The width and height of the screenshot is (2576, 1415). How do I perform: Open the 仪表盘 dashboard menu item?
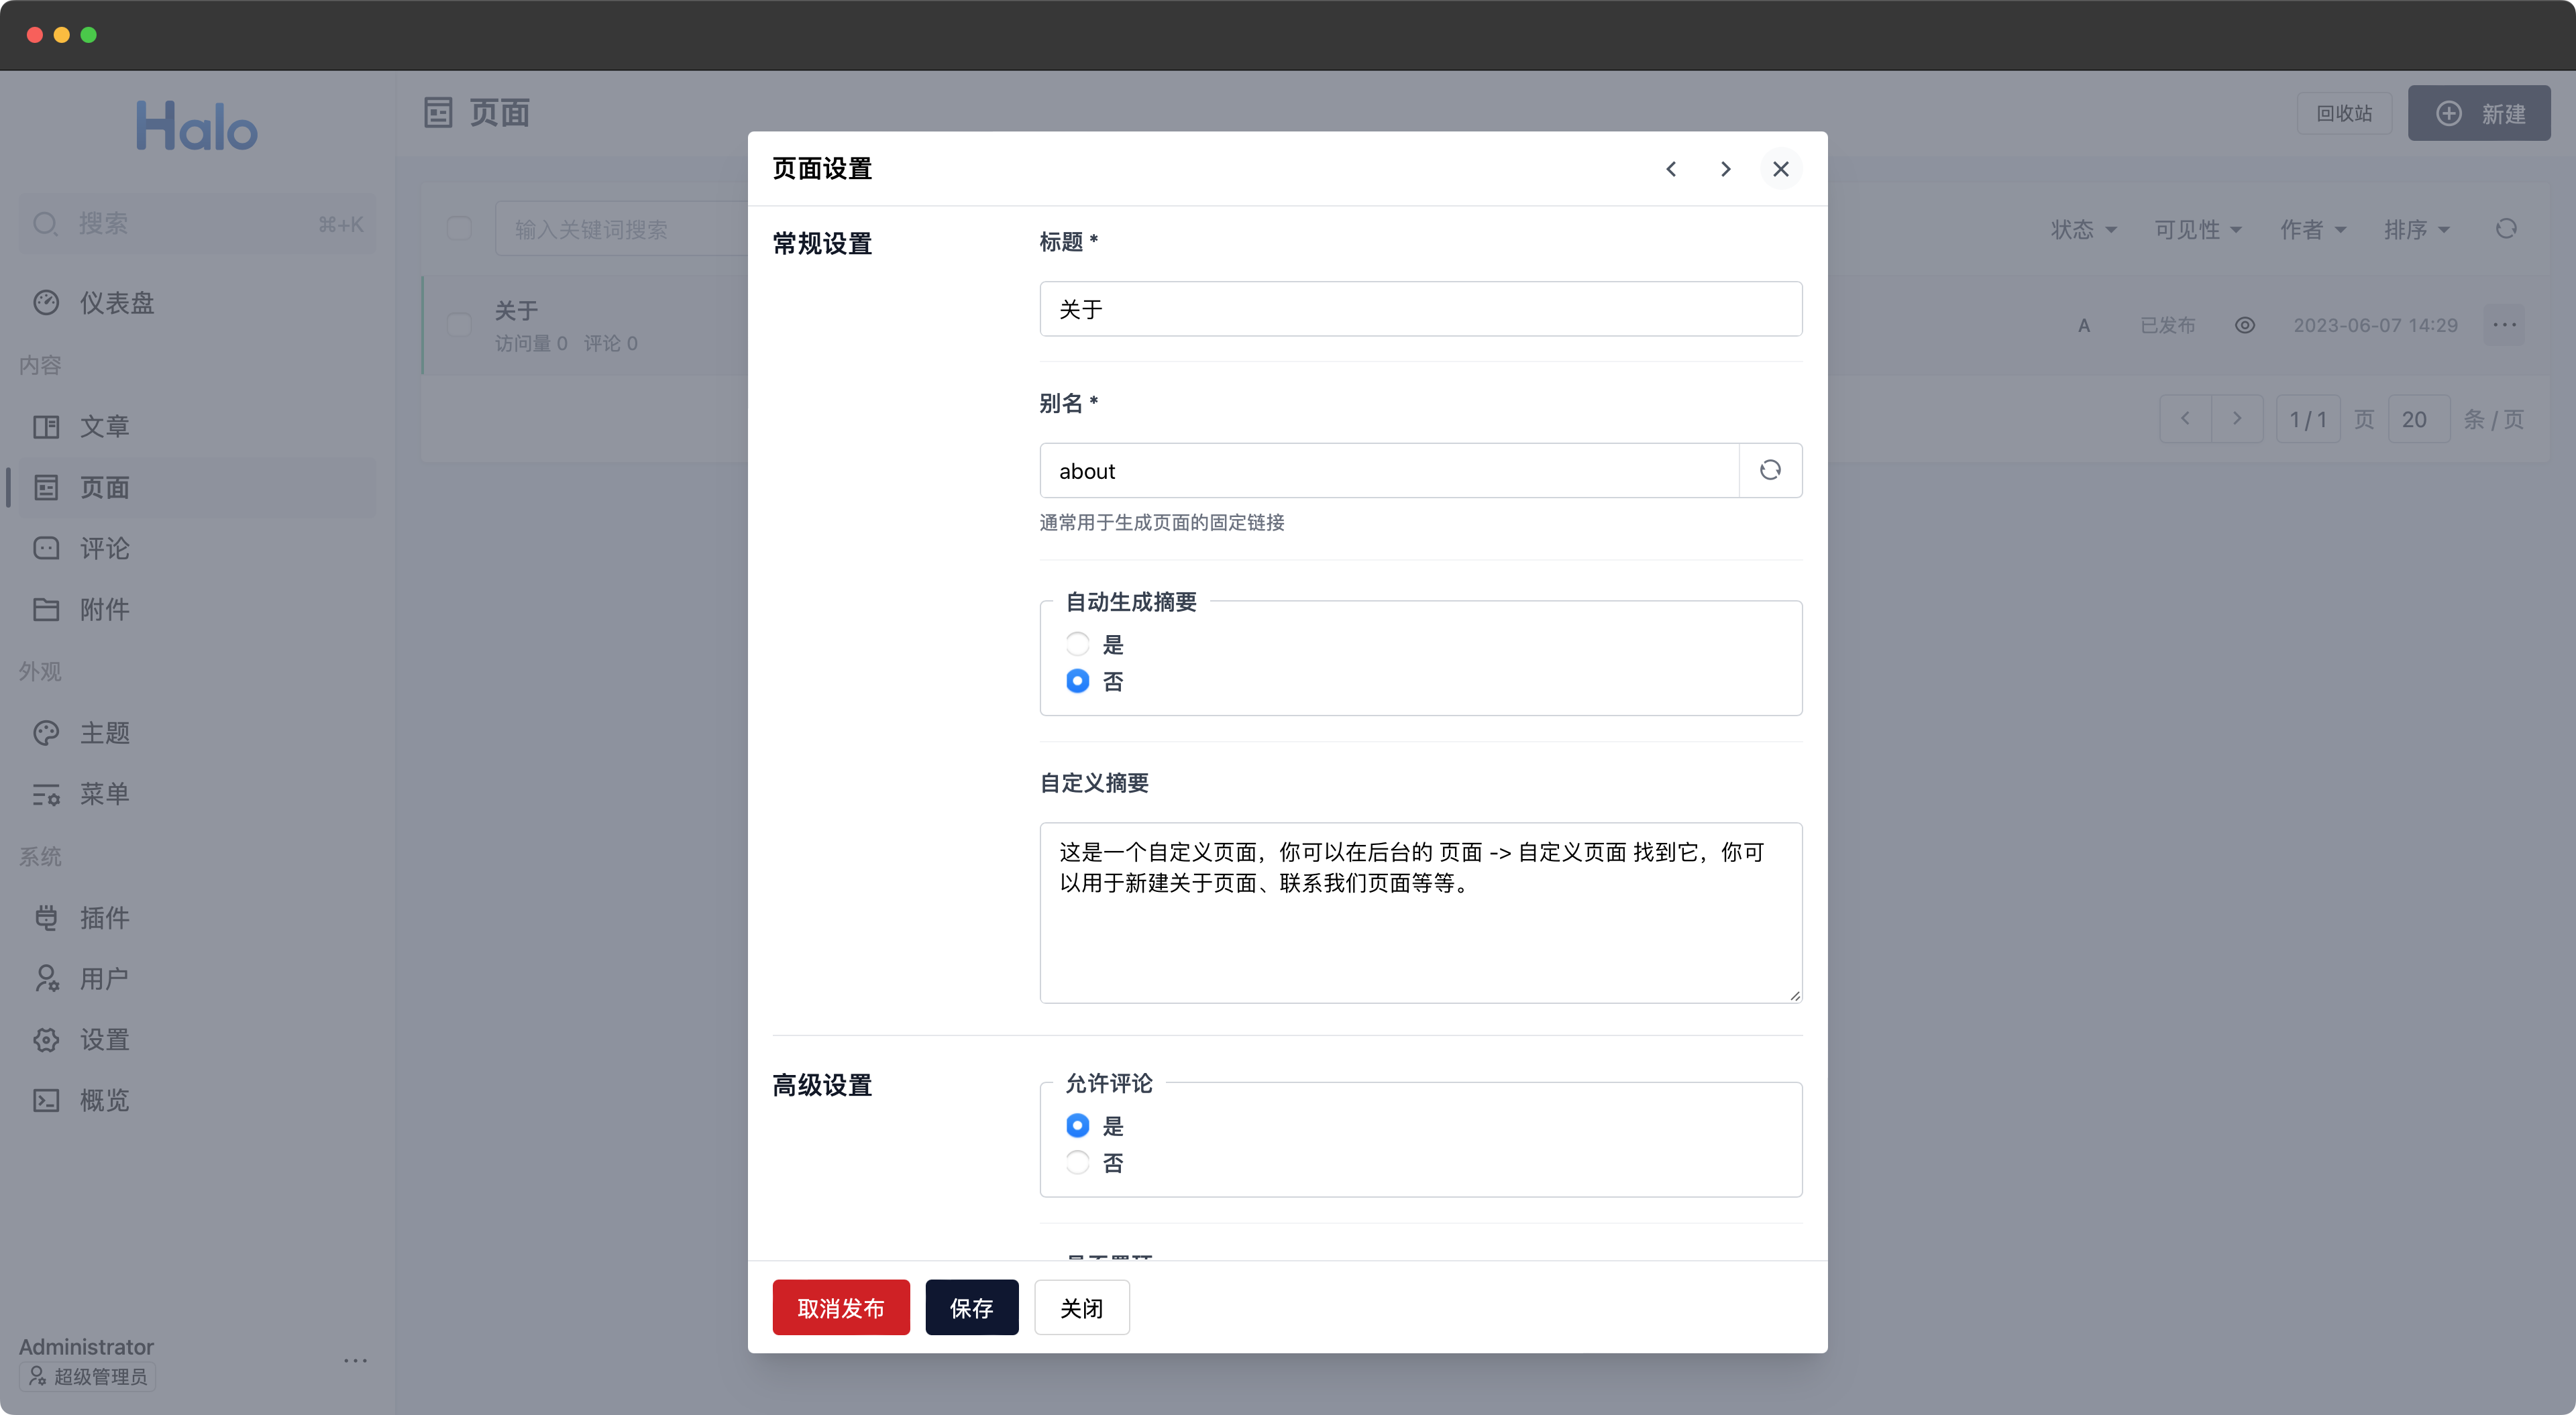click(x=197, y=302)
